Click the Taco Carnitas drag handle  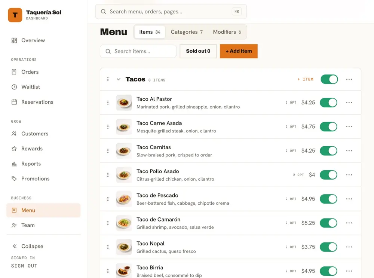click(108, 151)
